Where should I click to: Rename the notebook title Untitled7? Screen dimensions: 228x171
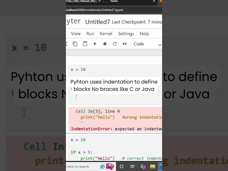tap(97, 22)
